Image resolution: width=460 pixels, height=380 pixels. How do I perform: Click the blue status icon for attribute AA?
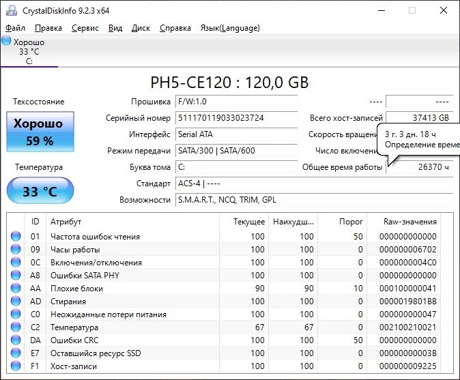pos(16,288)
